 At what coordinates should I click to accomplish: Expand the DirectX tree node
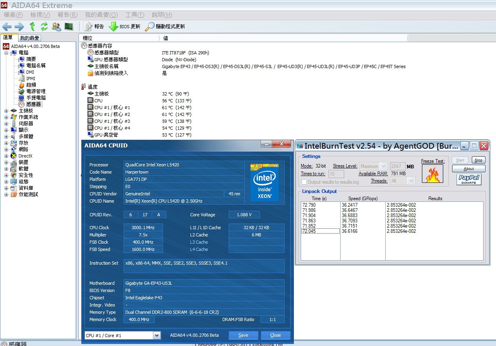6,156
